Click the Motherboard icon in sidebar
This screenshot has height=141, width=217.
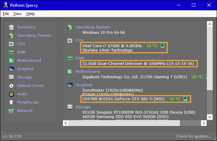tap(11, 60)
